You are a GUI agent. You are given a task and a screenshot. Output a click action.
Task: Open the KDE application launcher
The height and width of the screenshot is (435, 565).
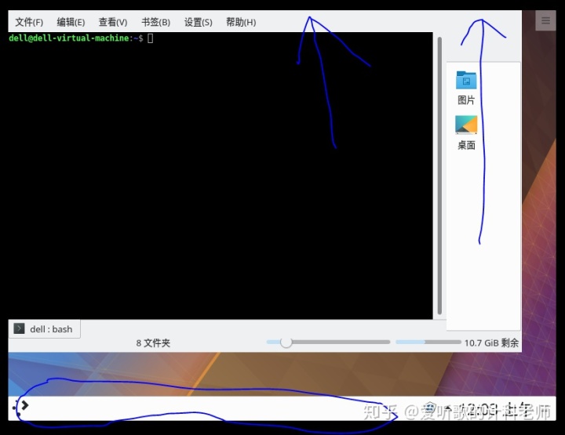coord(20,408)
